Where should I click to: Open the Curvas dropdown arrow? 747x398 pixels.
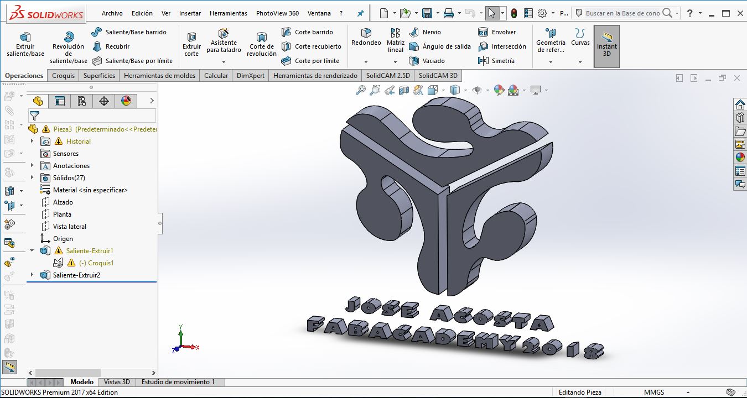[580, 62]
